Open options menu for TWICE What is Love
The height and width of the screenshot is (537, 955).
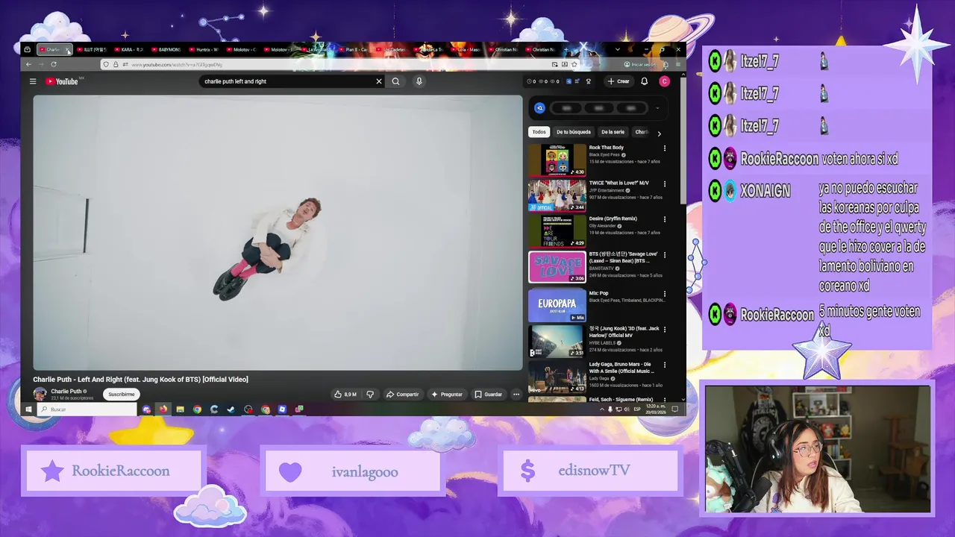tap(665, 183)
